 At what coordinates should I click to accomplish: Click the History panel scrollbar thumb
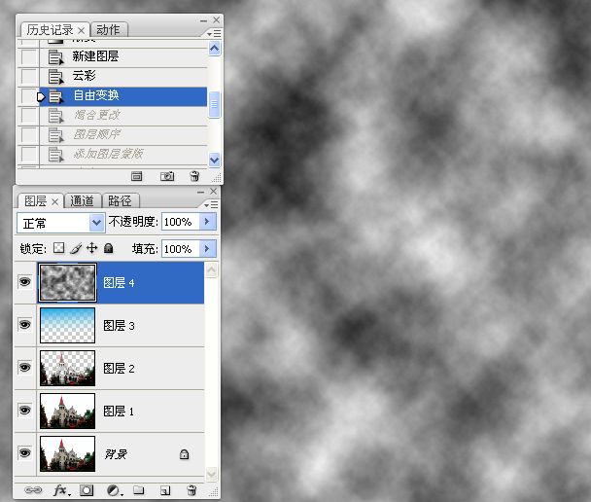[x=214, y=104]
